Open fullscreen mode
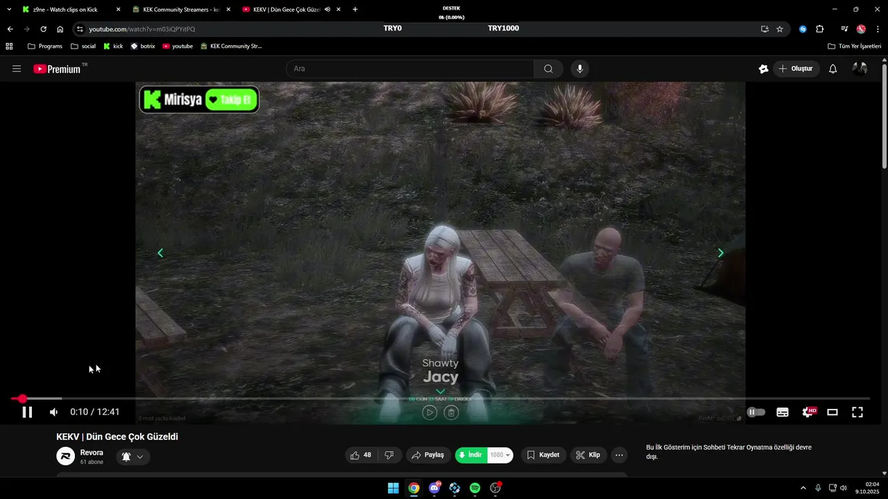888x499 pixels. coord(857,412)
